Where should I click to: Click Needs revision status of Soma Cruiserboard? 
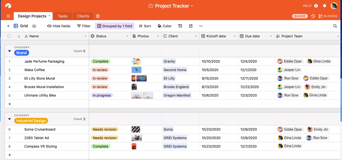click(x=105, y=129)
